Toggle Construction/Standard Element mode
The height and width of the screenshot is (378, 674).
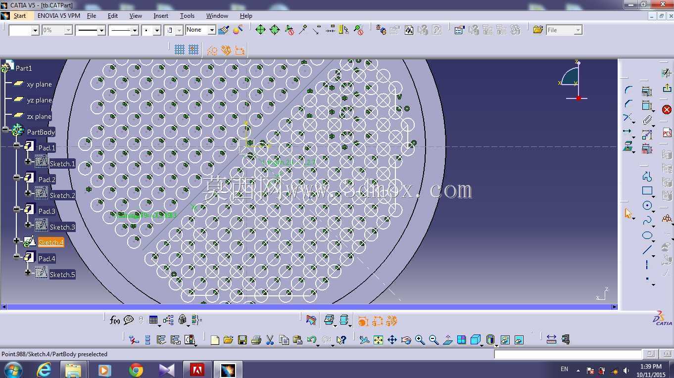point(212,50)
